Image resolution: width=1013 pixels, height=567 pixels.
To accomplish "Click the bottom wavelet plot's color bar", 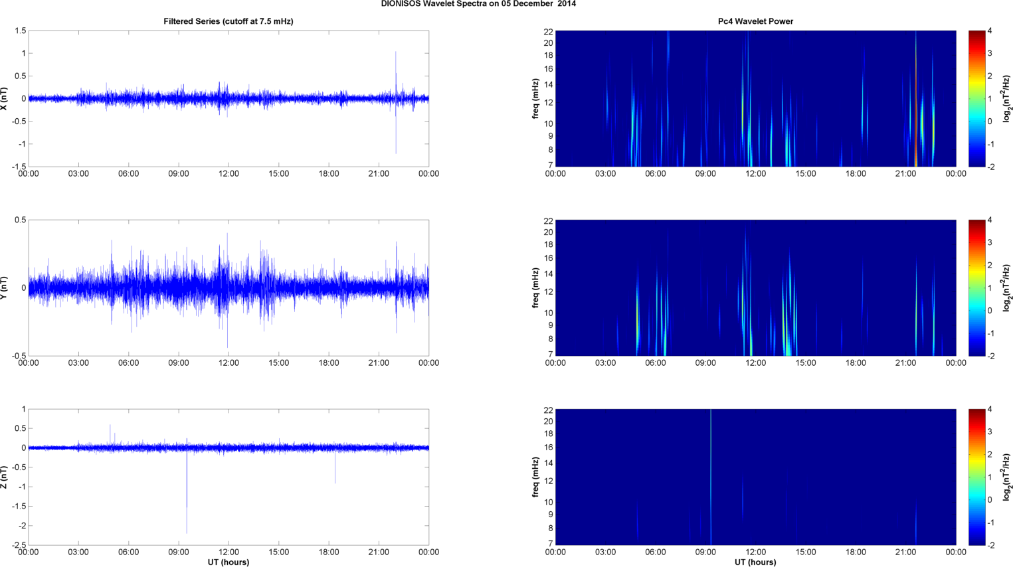I will click(x=976, y=477).
